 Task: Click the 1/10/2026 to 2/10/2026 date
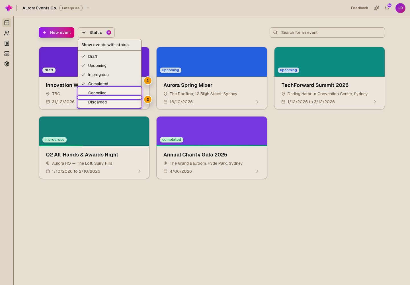[x=76, y=171]
